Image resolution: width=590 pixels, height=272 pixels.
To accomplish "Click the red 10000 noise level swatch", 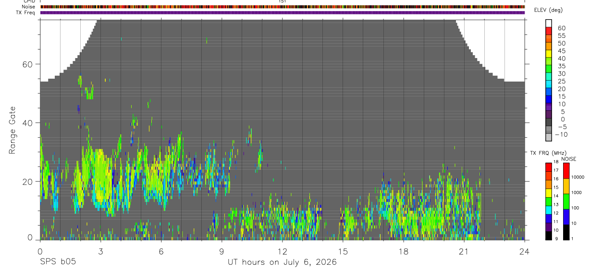I will [x=566, y=171].
